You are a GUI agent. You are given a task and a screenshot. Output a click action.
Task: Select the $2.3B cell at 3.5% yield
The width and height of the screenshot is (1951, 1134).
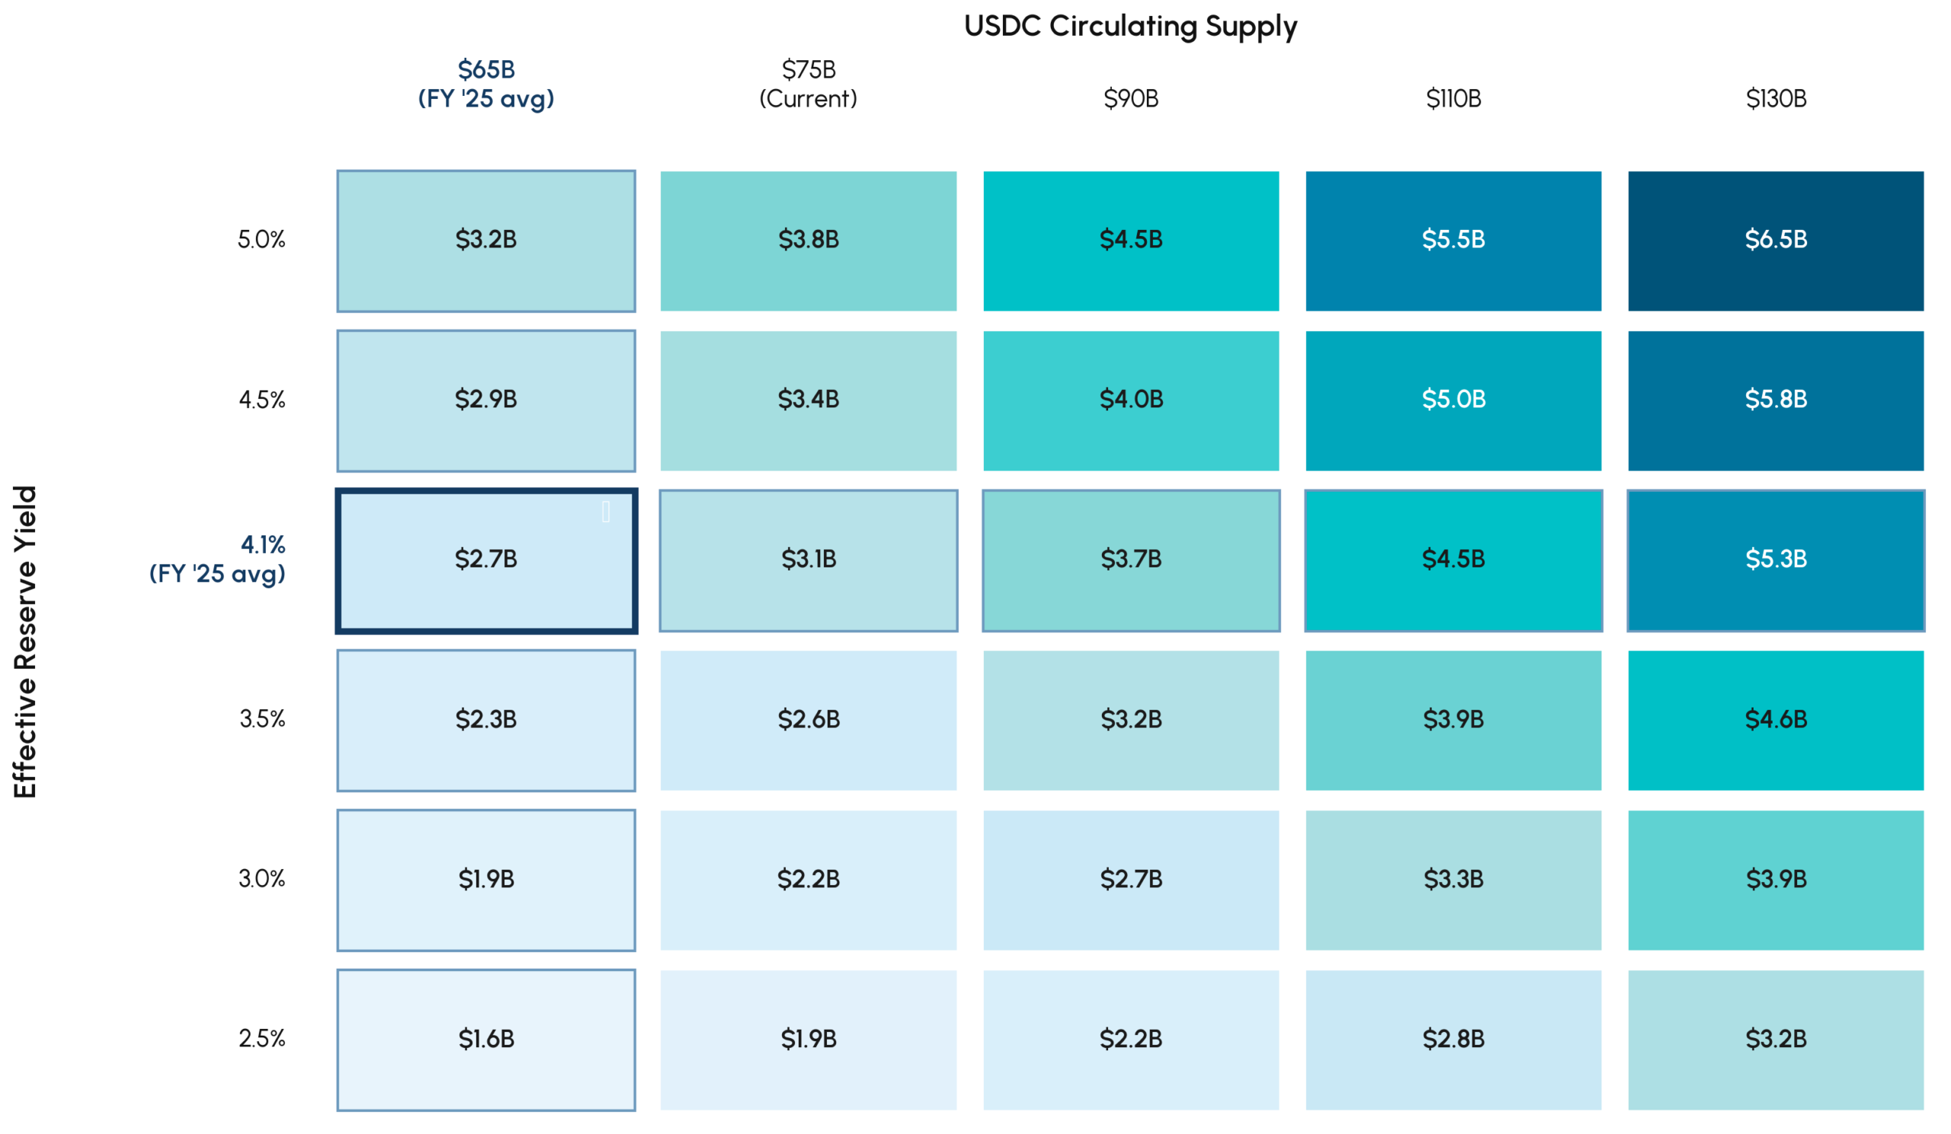point(486,720)
